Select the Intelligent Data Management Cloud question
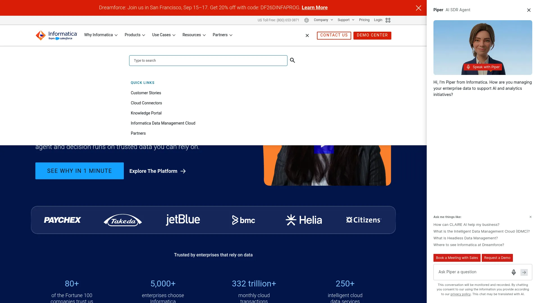 (x=481, y=231)
